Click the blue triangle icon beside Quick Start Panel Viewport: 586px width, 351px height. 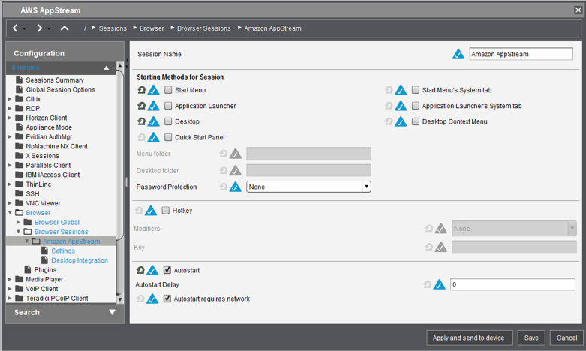pyautogui.click(x=153, y=137)
